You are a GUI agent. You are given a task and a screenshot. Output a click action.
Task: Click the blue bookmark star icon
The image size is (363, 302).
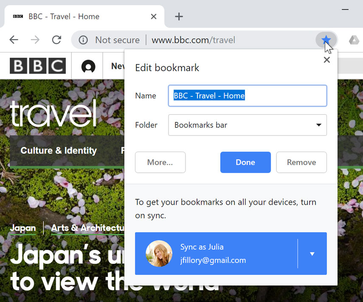(x=326, y=40)
